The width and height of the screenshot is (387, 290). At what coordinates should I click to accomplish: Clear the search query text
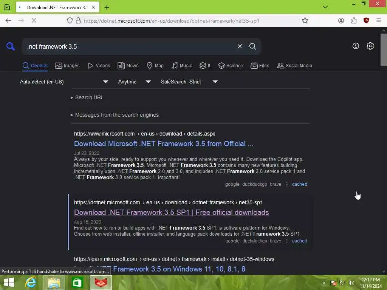(x=240, y=46)
